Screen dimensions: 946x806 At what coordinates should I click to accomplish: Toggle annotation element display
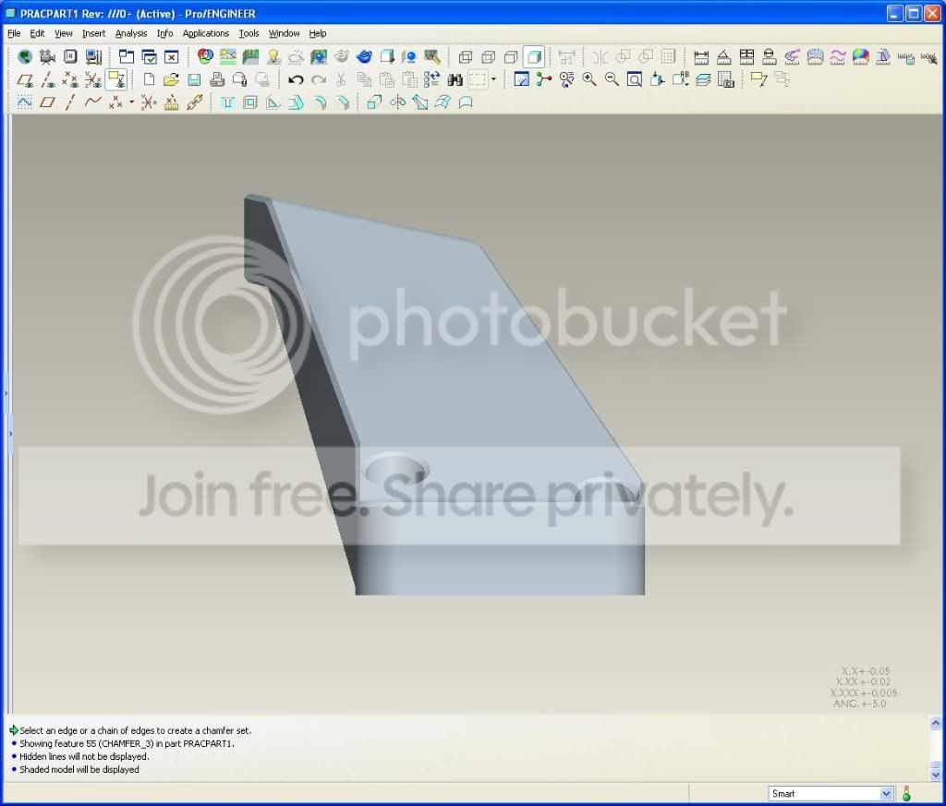tap(115, 79)
